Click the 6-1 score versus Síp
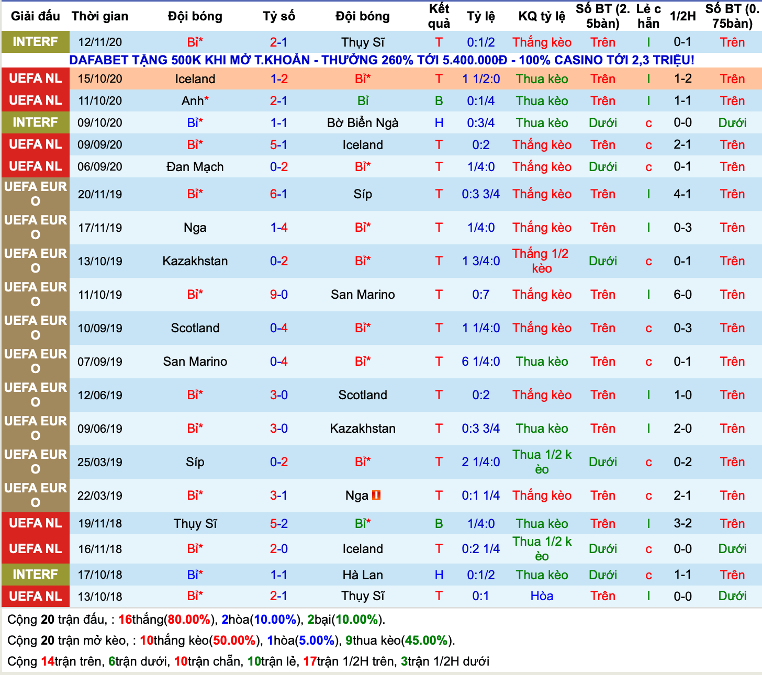The image size is (762, 675). pos(278,194)
